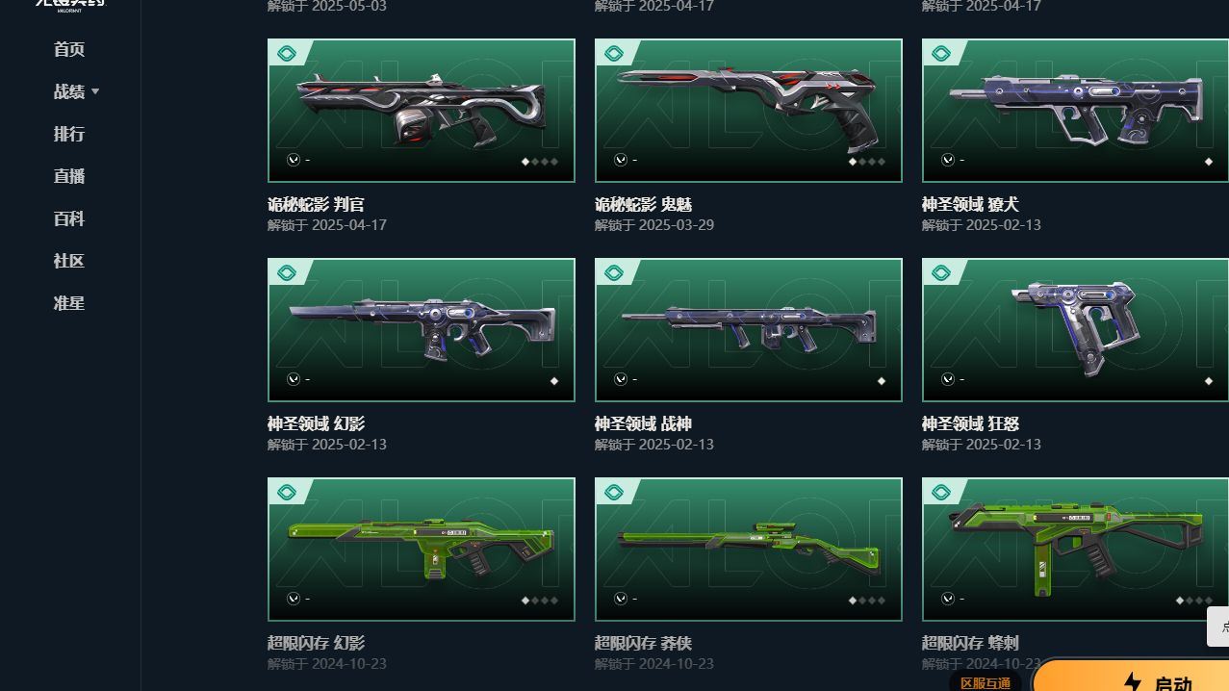This screenshot has width=1229, height=691.
Task: Navigate to 社区 in the sidebar
Action: point(69,261)
